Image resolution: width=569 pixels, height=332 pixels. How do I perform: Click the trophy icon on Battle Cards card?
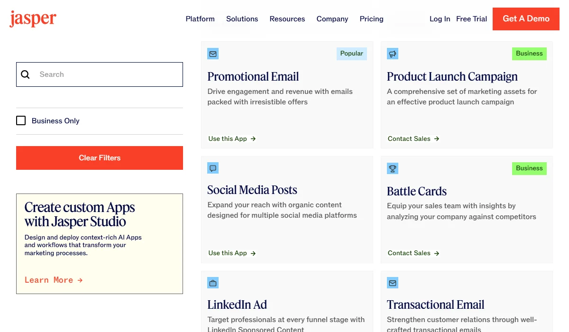392,168
